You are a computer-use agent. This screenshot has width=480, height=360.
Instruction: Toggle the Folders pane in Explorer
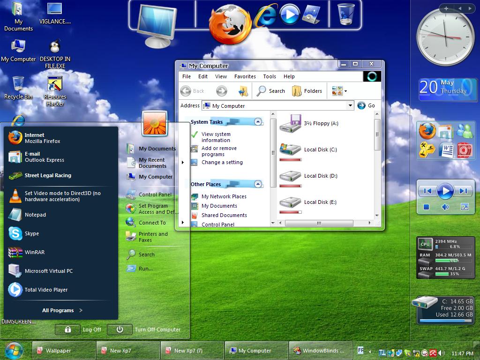pyautogui.click(x=307, y=91)
